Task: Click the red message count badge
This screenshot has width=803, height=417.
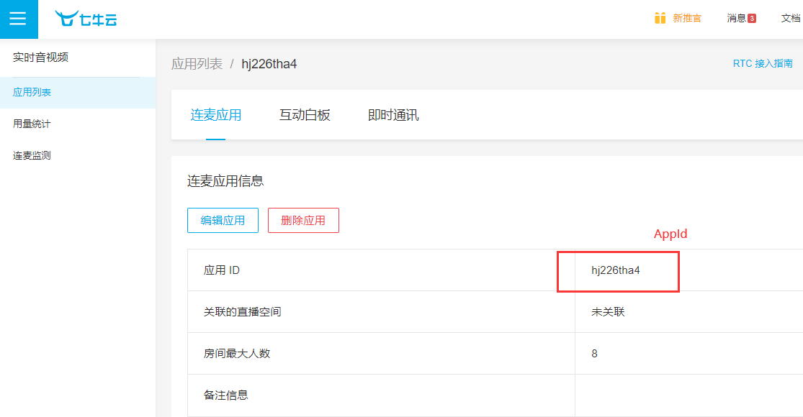Action: pos(752,19)
